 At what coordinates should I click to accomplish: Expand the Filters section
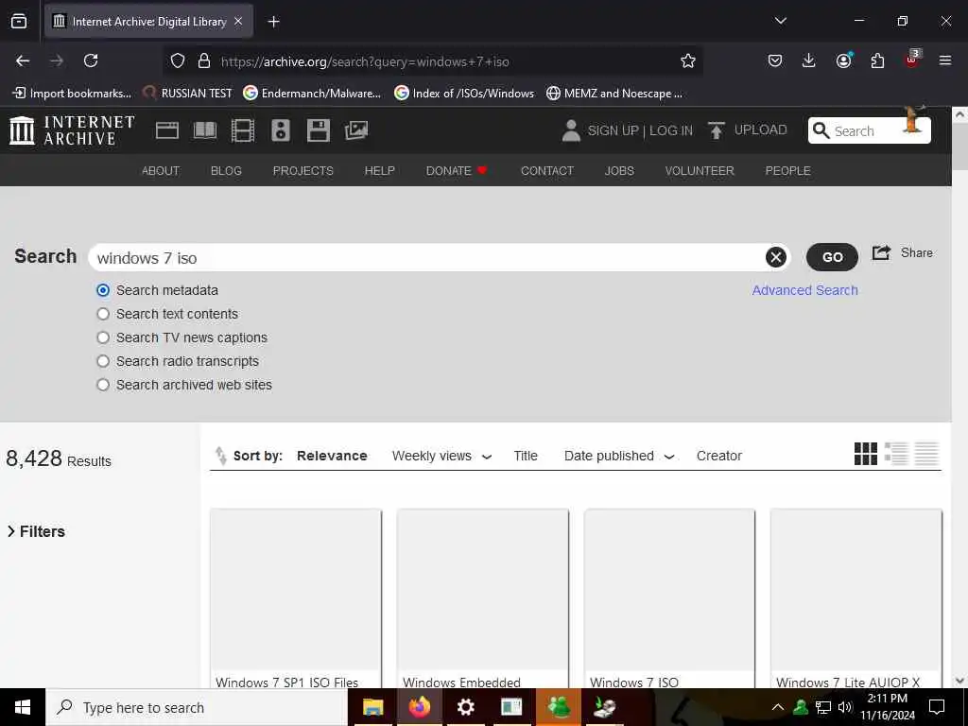tap(36, 531)
